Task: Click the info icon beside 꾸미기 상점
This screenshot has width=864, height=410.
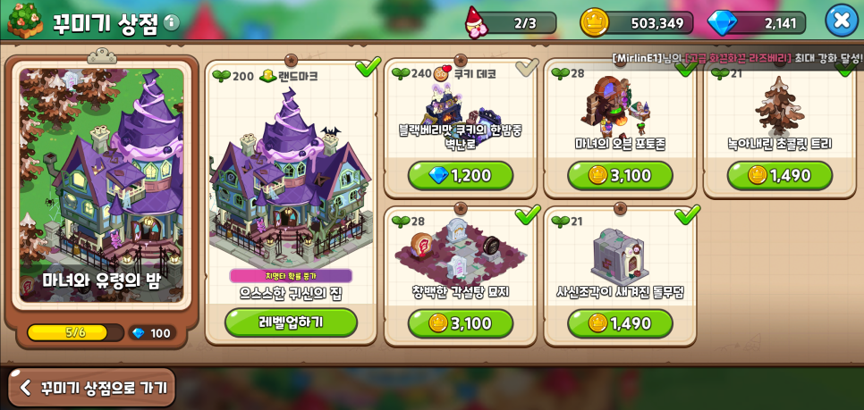Action: (172, 22)
